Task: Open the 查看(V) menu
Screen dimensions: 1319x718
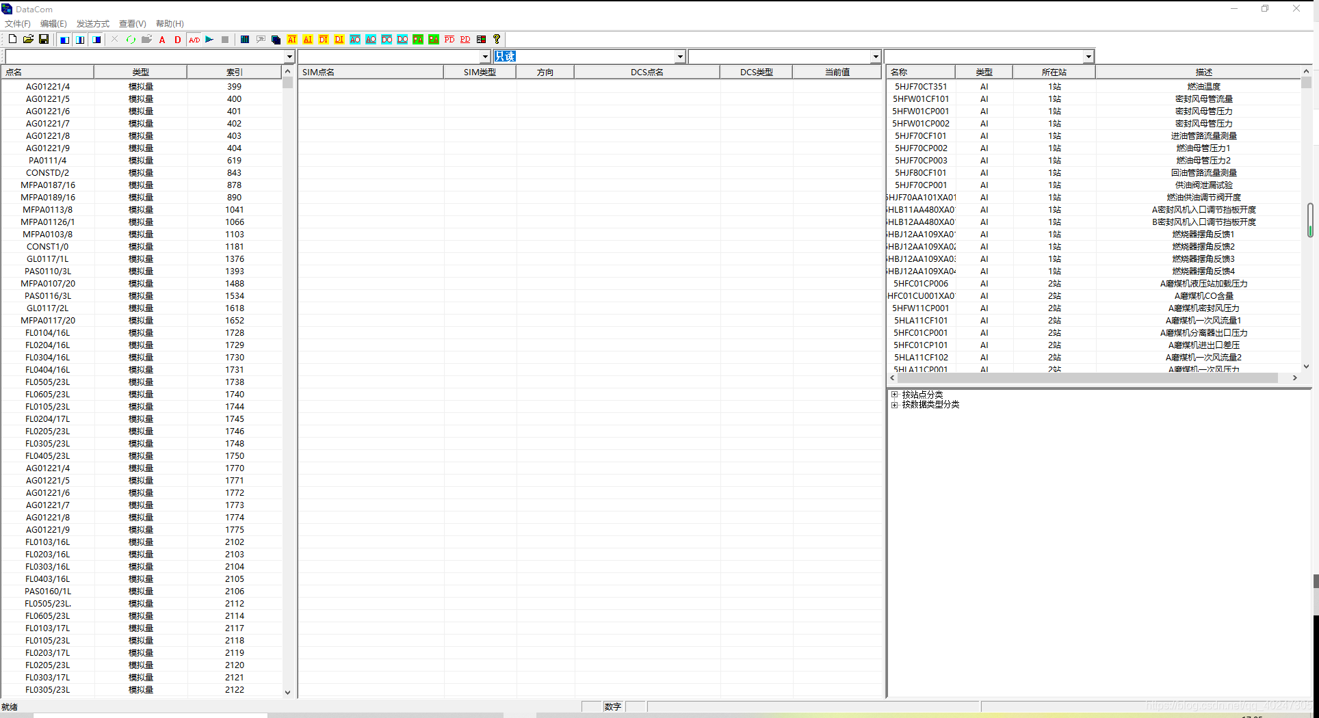Action: [133, 23]
